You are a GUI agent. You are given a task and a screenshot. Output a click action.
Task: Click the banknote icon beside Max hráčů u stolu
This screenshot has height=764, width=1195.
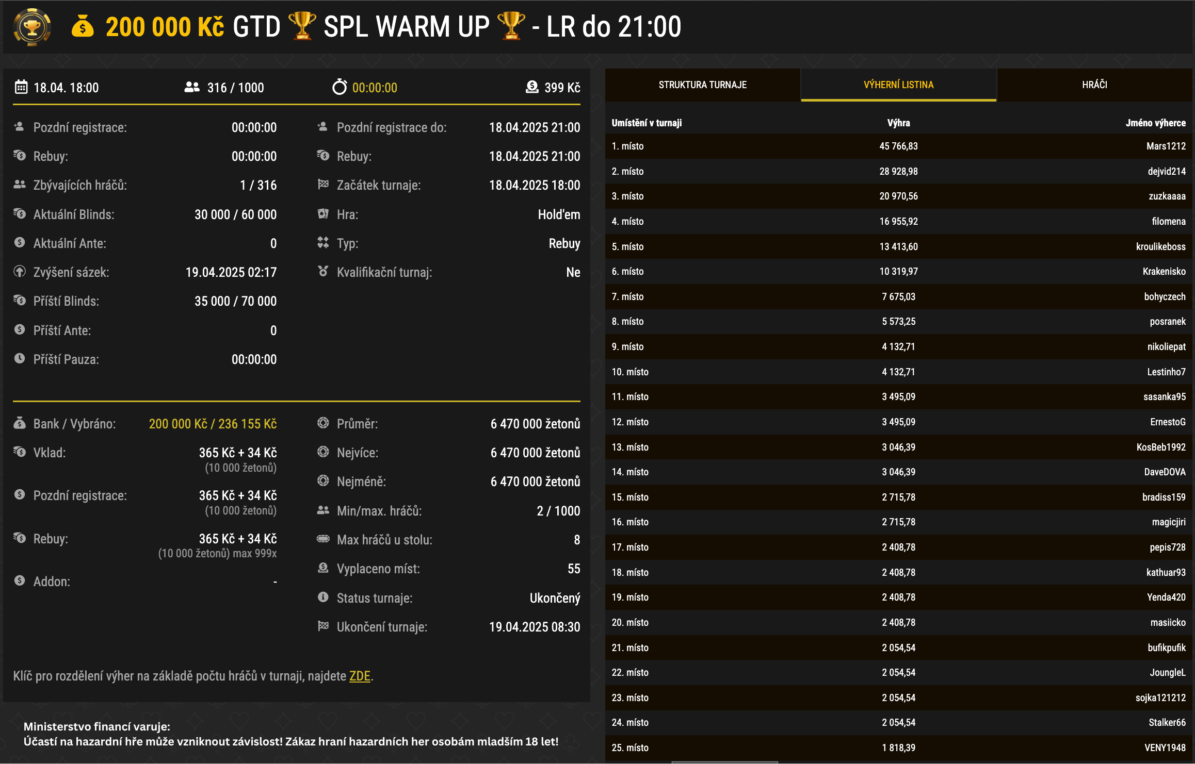(x=323, y=540)
